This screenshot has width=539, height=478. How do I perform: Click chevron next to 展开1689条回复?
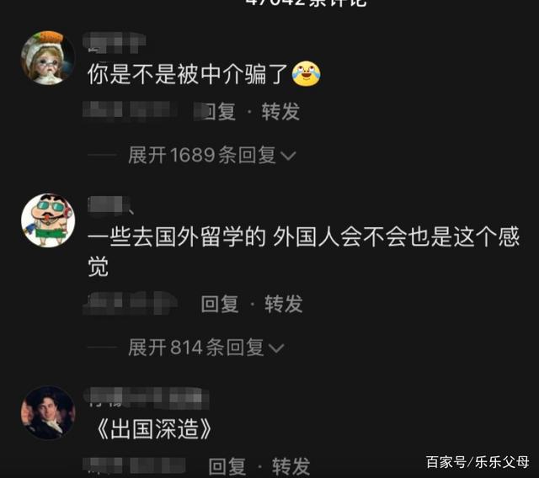288,157
